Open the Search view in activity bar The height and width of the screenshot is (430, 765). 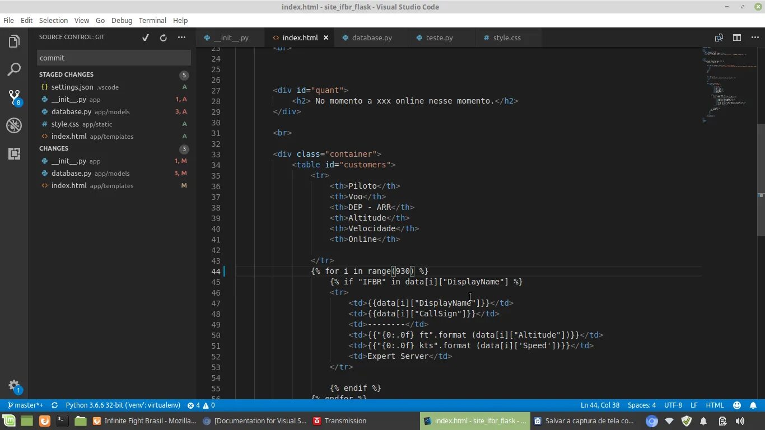(14, 69)
